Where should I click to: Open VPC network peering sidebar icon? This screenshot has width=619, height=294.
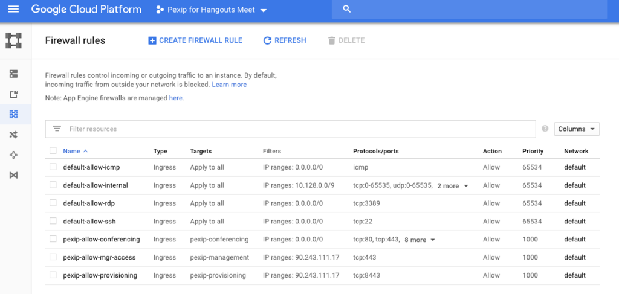(13, 155)
